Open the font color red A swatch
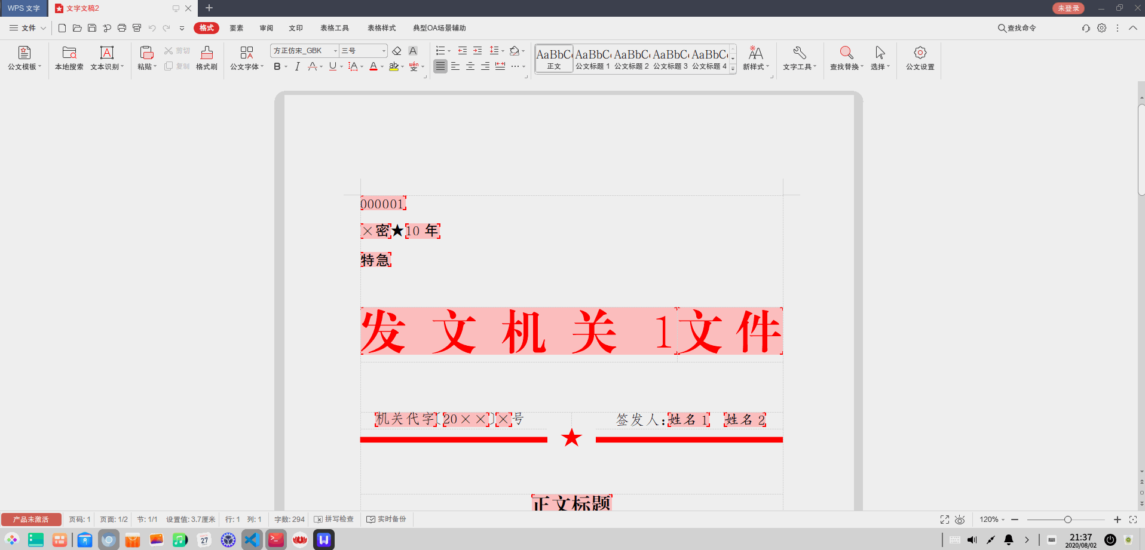Screen dimensions: 1145x550 (373, 66)
